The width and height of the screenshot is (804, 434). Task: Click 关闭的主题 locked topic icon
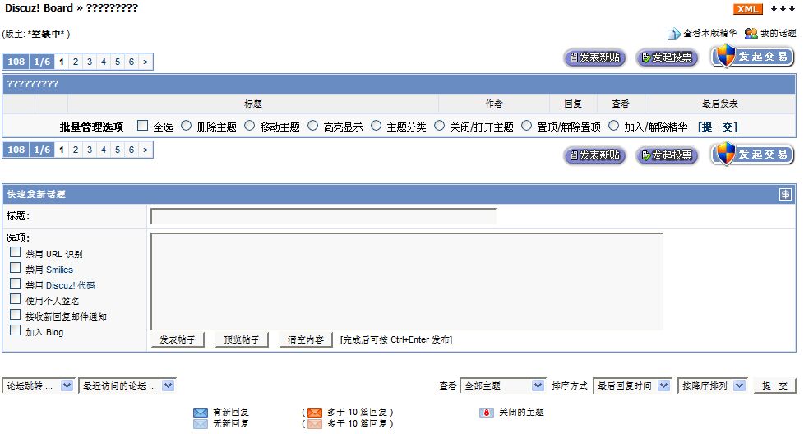(x=486, y=413)
